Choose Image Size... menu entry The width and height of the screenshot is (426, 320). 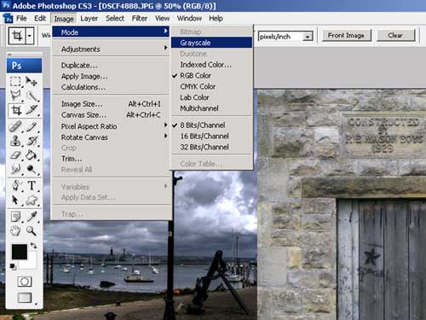(111, 104)
